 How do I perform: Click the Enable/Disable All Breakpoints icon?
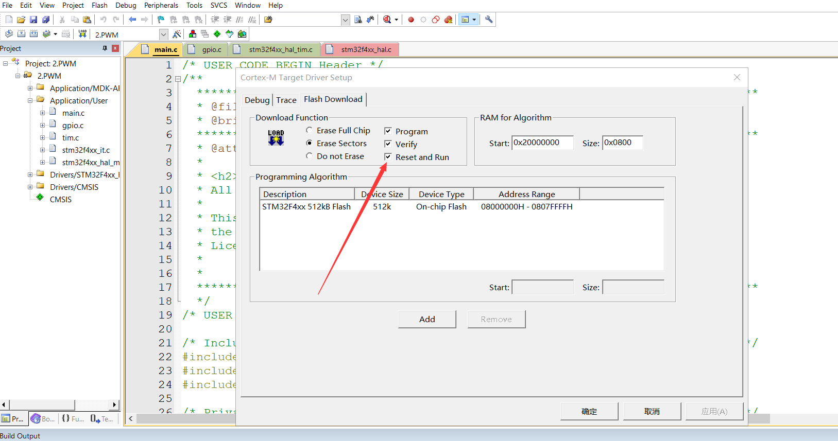click(x=436, y=20)
